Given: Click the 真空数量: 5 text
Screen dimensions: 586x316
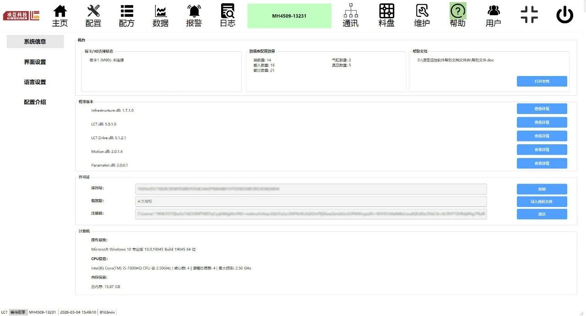Looking at the screenshot, I should pyautogui.click(x=342, y=65).
